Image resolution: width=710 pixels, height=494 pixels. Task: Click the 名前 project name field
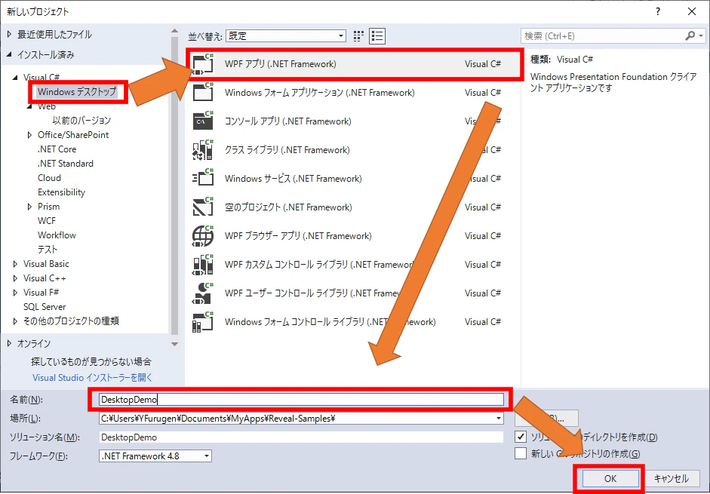301,400
